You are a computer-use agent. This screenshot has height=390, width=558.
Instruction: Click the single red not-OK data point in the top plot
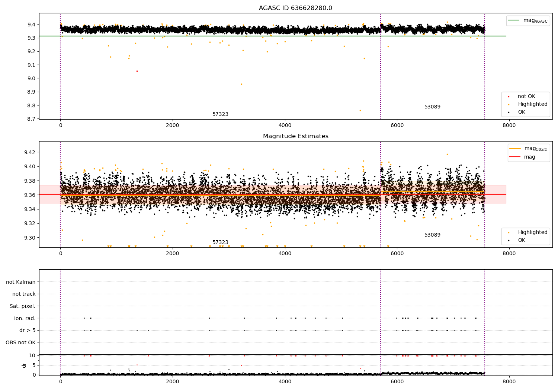tap(137, 71)
